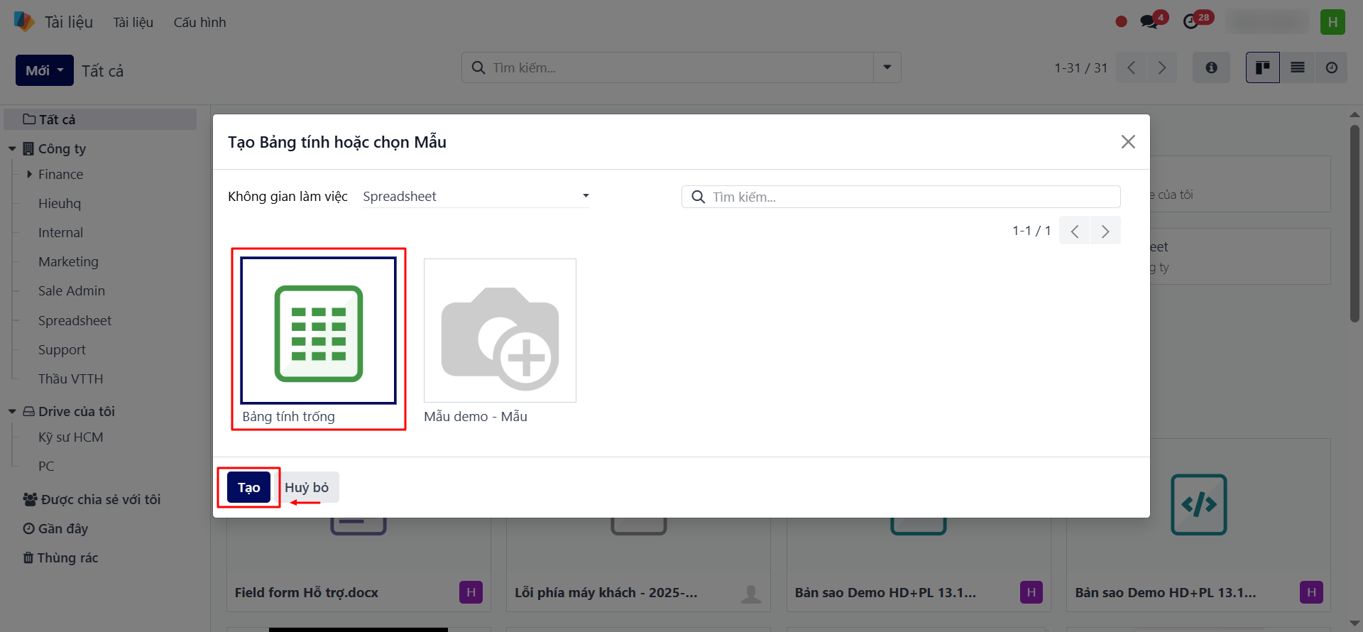Image resolution: width=1363 pixels, height=632 pixels.
Task: Choose the Mẫu demo template thumbnail
Action: pos(500,331)
